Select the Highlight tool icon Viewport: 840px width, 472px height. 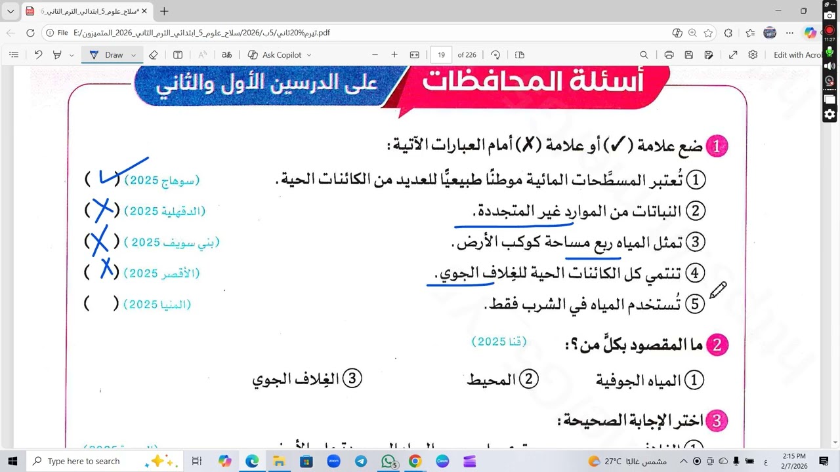[57, 55]
